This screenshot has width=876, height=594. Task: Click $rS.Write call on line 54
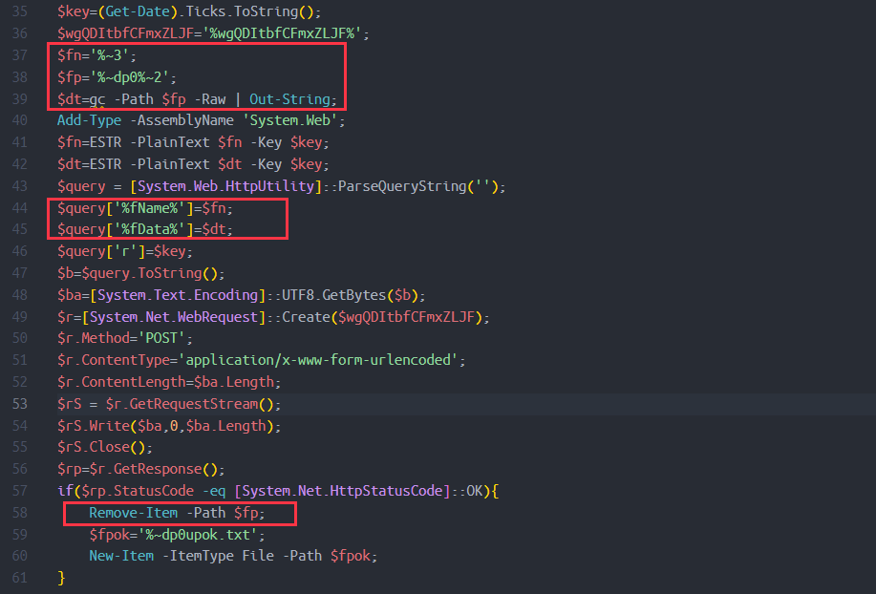94,426
